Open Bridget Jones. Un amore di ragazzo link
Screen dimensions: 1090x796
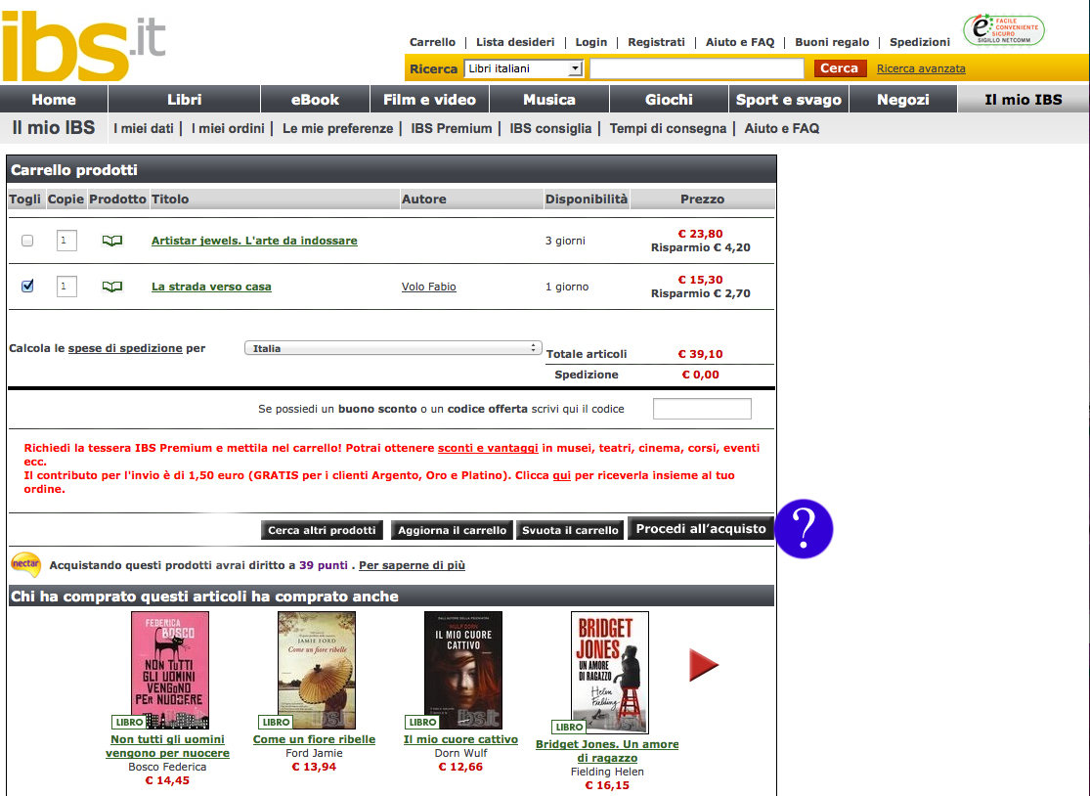(x=607, y=751)
